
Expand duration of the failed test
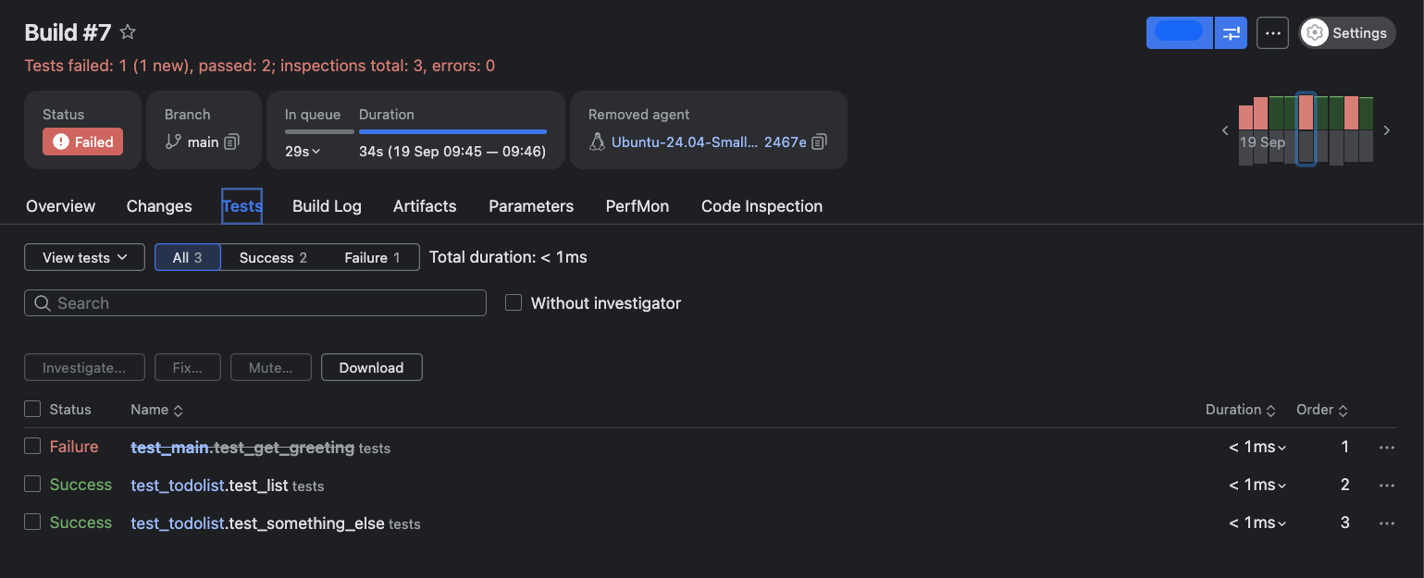coord(1257,448)
